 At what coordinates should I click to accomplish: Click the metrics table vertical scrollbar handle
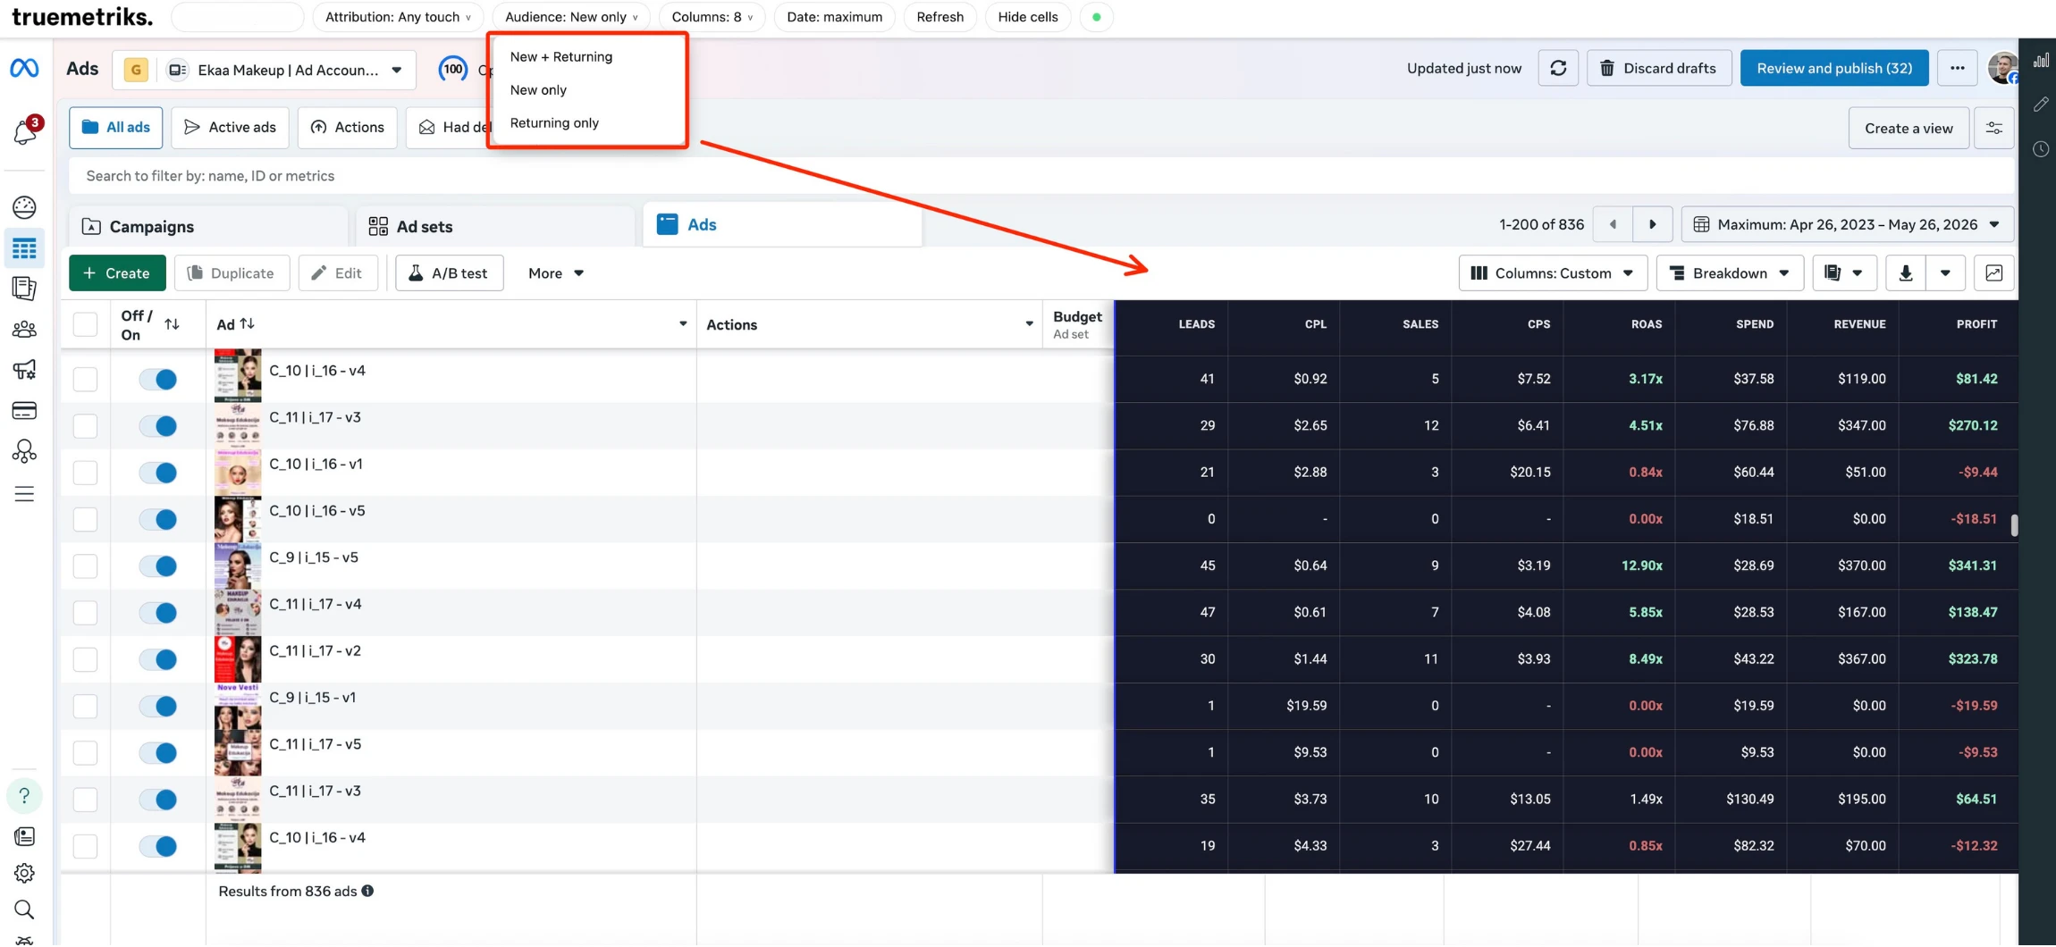coord(2014,525)
